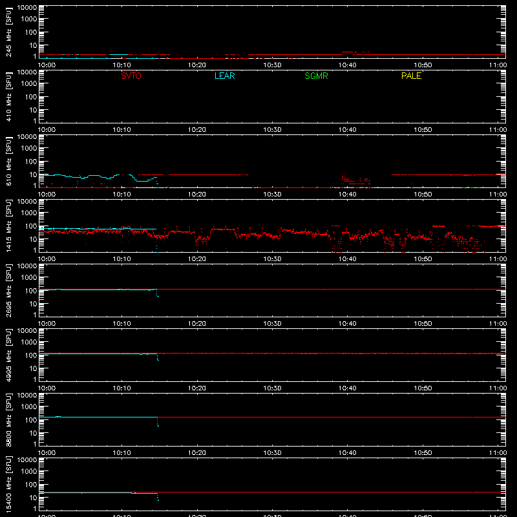Click 10:40 time label under 1415 MHz panel

click(x=348, y=259)
